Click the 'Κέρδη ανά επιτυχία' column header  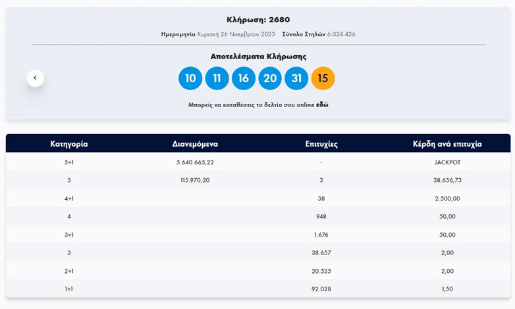tap(447, 143)
